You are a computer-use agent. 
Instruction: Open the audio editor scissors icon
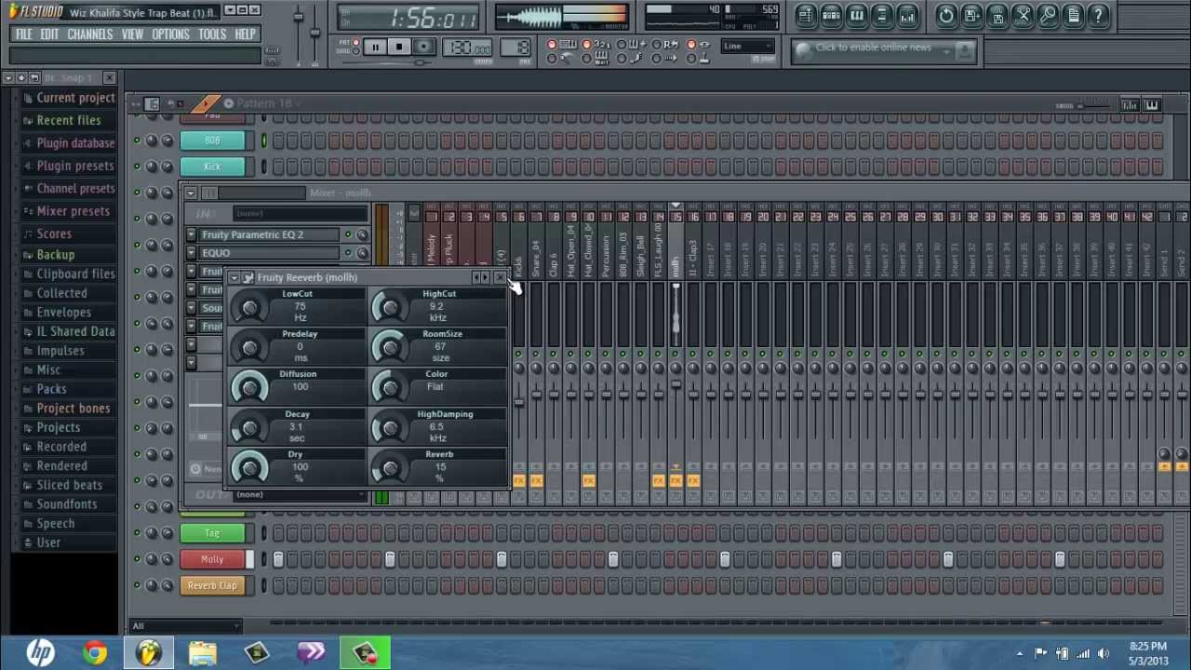pyautogui.click(x=1023, y=15)
